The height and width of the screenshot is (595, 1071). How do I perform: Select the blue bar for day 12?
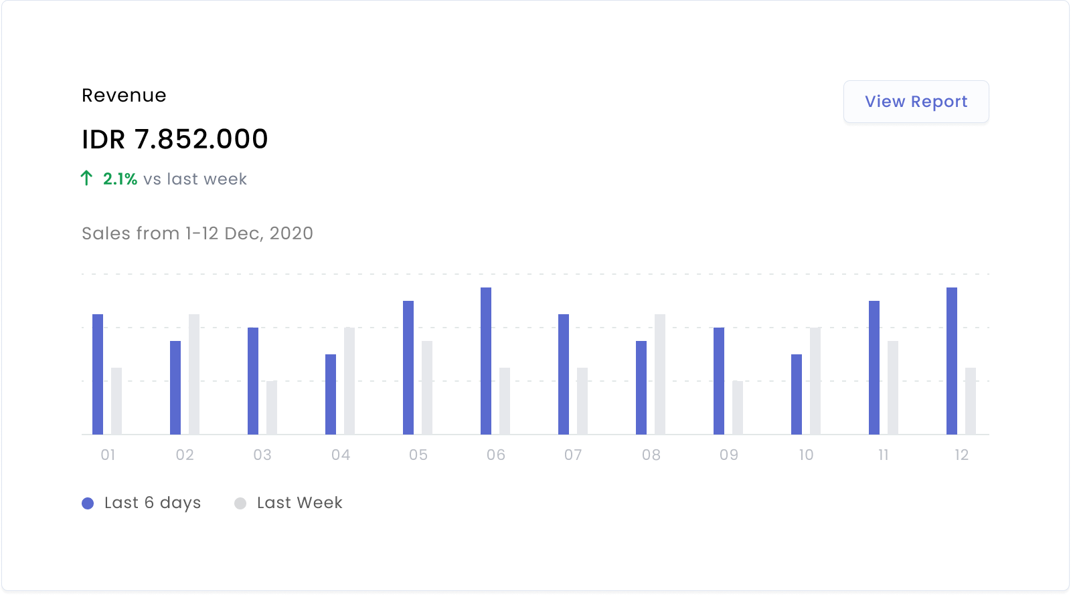(x=952, y=361)
